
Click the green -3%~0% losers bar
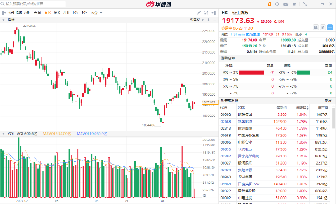coord(303,72)
